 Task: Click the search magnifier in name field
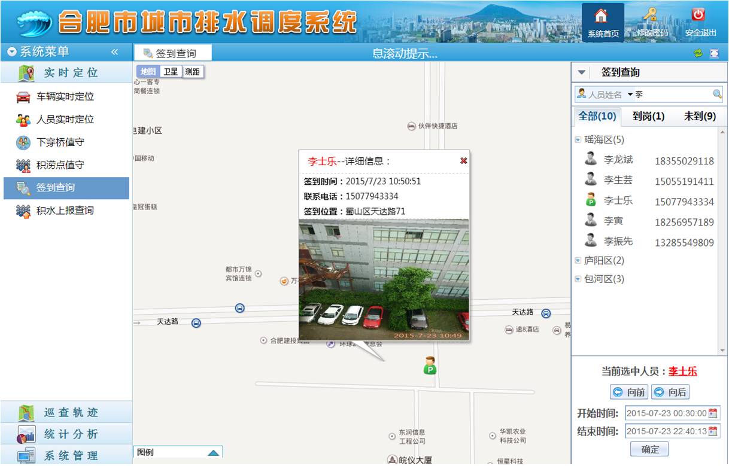click(x=717, y=94)
